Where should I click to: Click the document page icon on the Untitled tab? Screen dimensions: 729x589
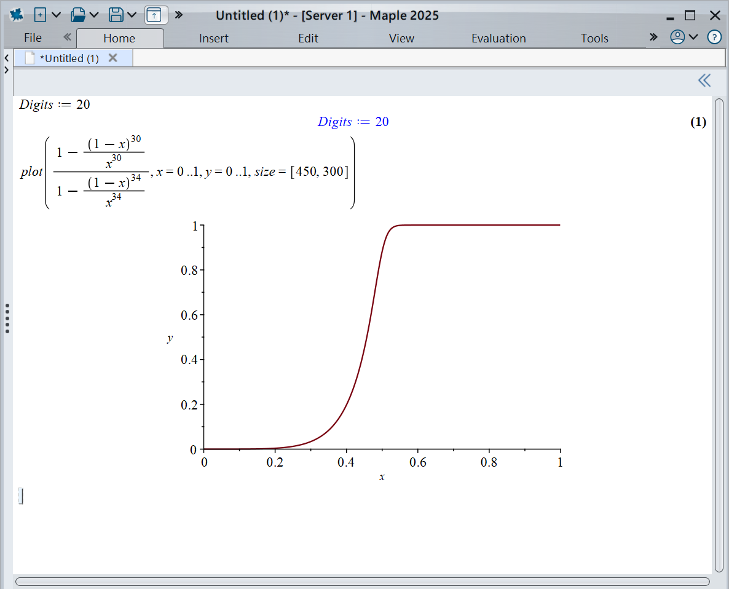click(x=30, y=58)
